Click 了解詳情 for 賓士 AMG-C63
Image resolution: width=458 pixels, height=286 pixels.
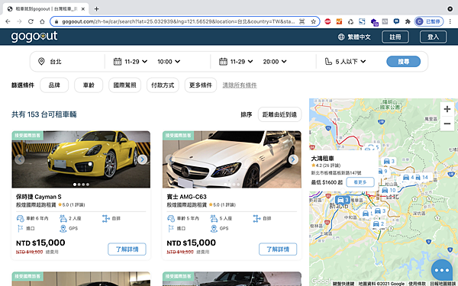(x=278, y=249)
